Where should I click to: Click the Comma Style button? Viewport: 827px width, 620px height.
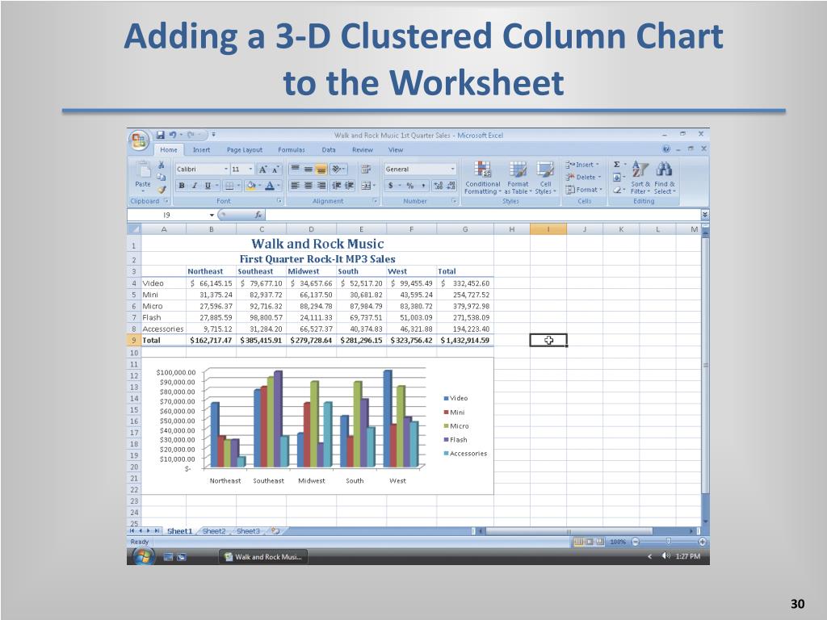pyautogui.click(x=423, y=186)
